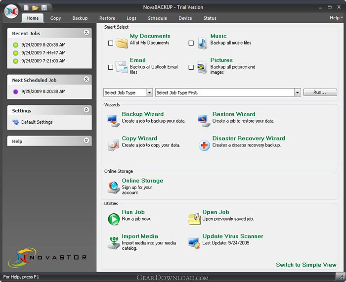Click the resize grip in status bar corner
This screenshot has height=282, width=346.
click(341, 277)
